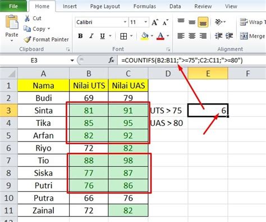The image size is (266, 222).
Task: Click the Borders grid icon
Action: 123,36
